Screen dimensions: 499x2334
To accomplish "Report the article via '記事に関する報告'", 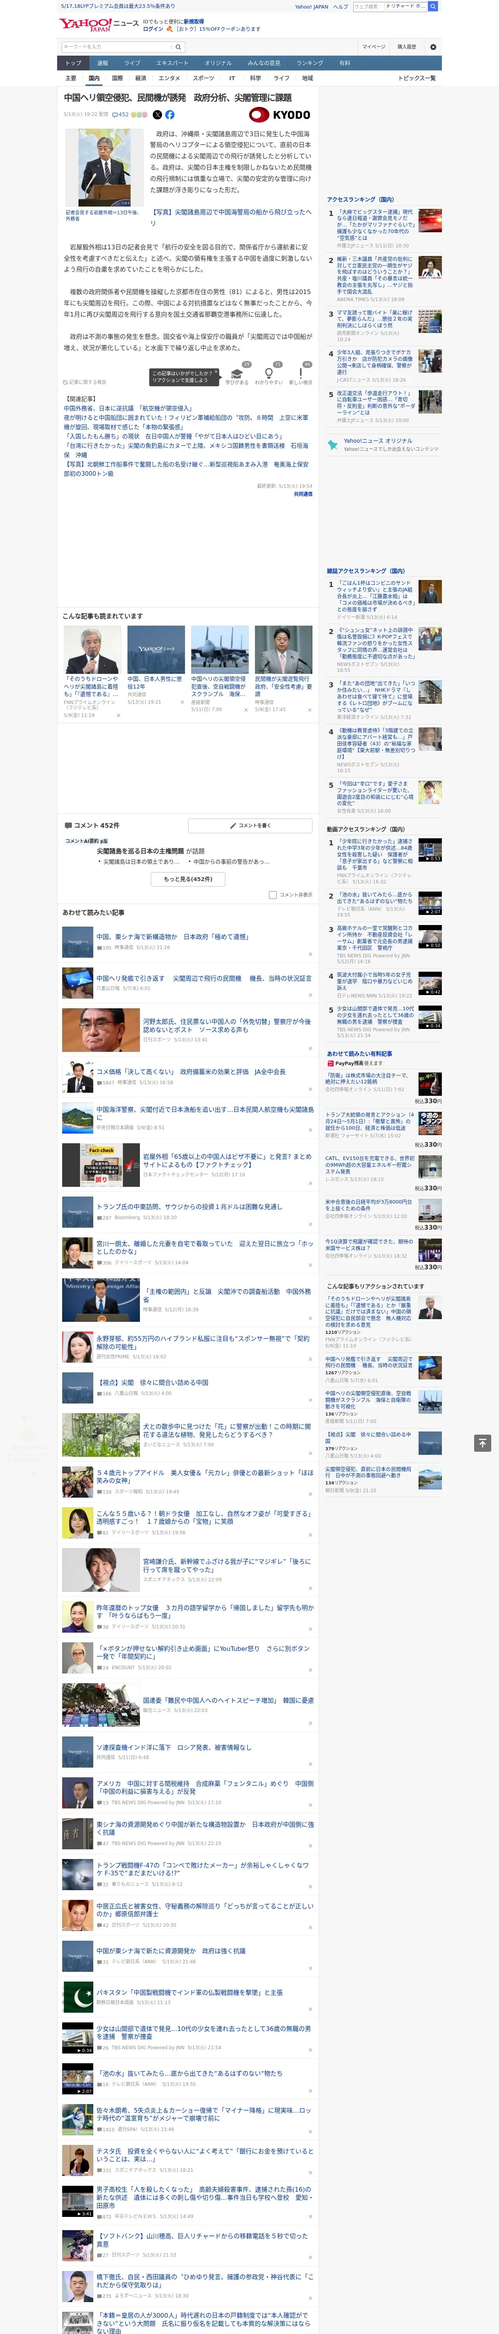I will click(x=84, y=382).
